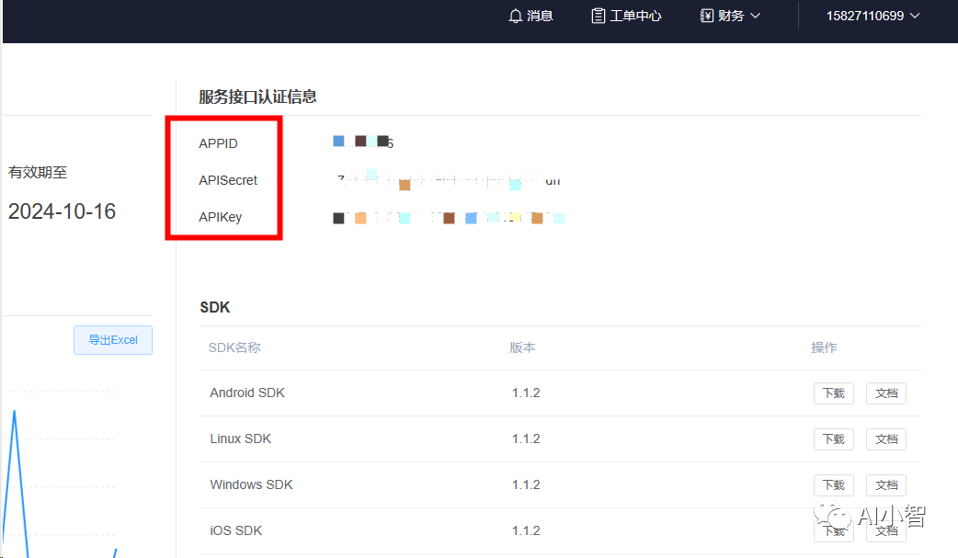This screenshot has height=558, width=958.
Task: Click the bell notification icon
Action: click(515, 16)
